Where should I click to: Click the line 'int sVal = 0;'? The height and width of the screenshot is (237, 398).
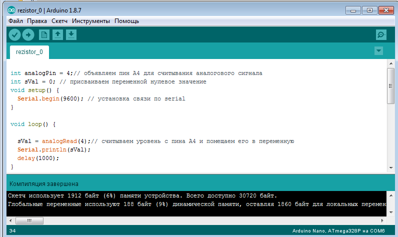[33, 81]
